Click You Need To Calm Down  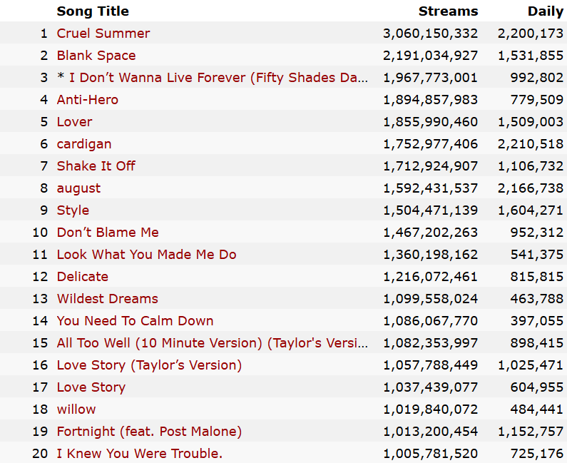(x=136, y=321)
